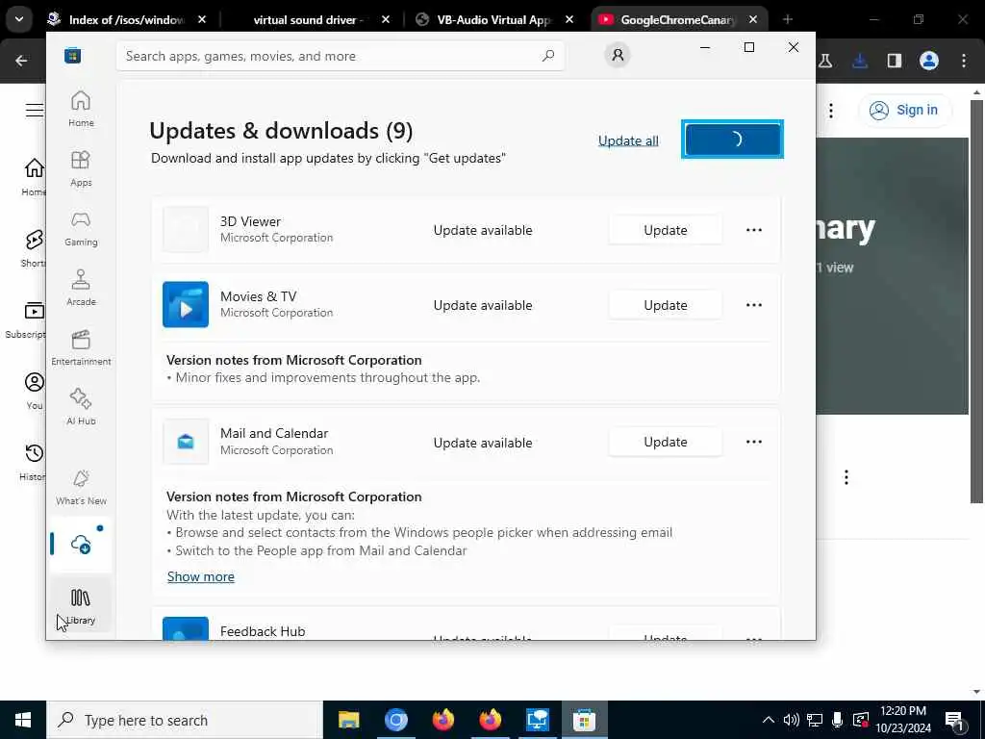The height and width of the screenshot is (739, 985).
Task: Open Chrome three-dot menu
Action: 964,61
